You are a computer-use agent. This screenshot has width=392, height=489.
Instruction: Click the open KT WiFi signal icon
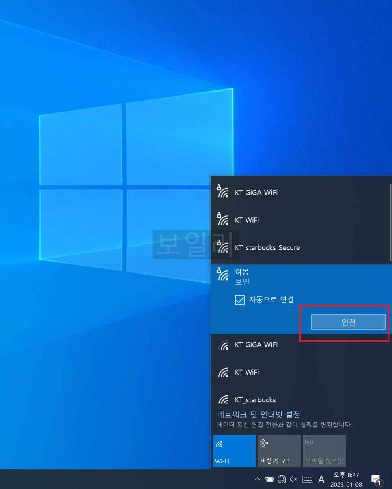223,372
